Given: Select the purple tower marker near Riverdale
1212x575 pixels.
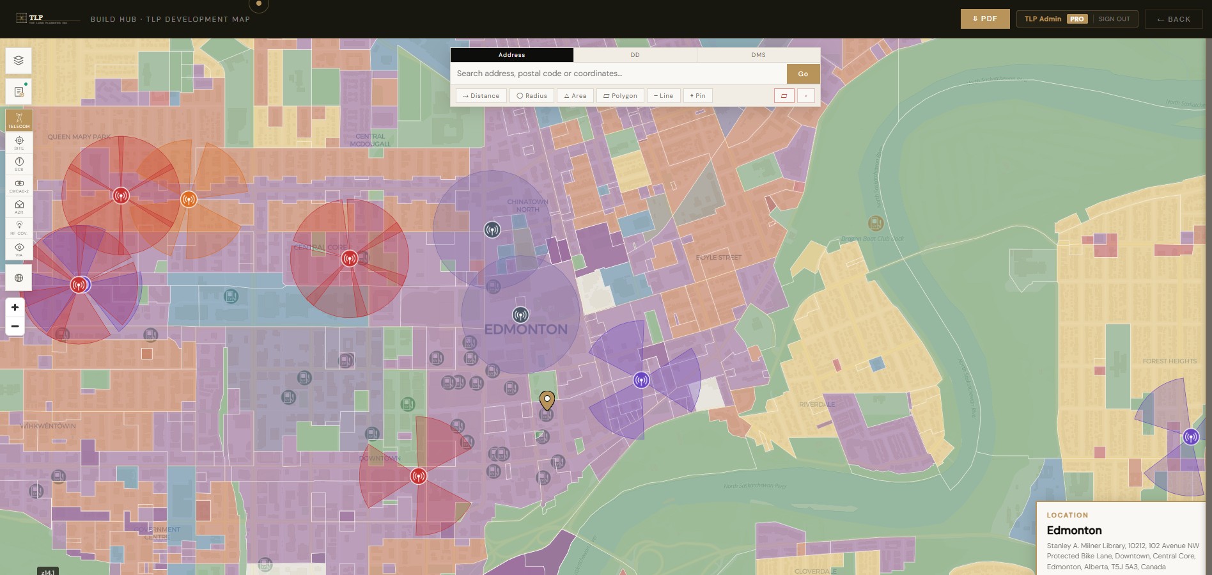Looking at the screenshot, I should point(641,380).
